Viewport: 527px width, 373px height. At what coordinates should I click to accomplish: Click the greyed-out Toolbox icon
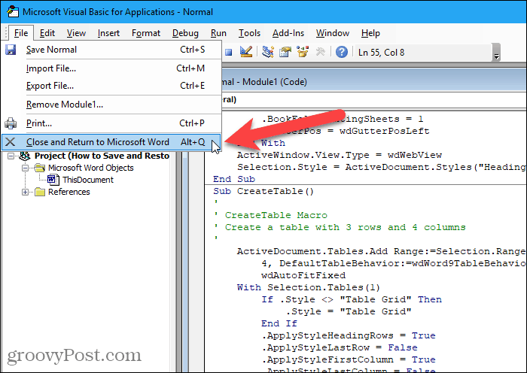320,52
